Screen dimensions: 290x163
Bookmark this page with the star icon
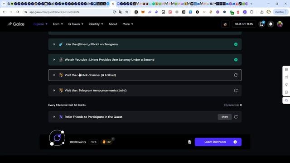tap(127, 12)
